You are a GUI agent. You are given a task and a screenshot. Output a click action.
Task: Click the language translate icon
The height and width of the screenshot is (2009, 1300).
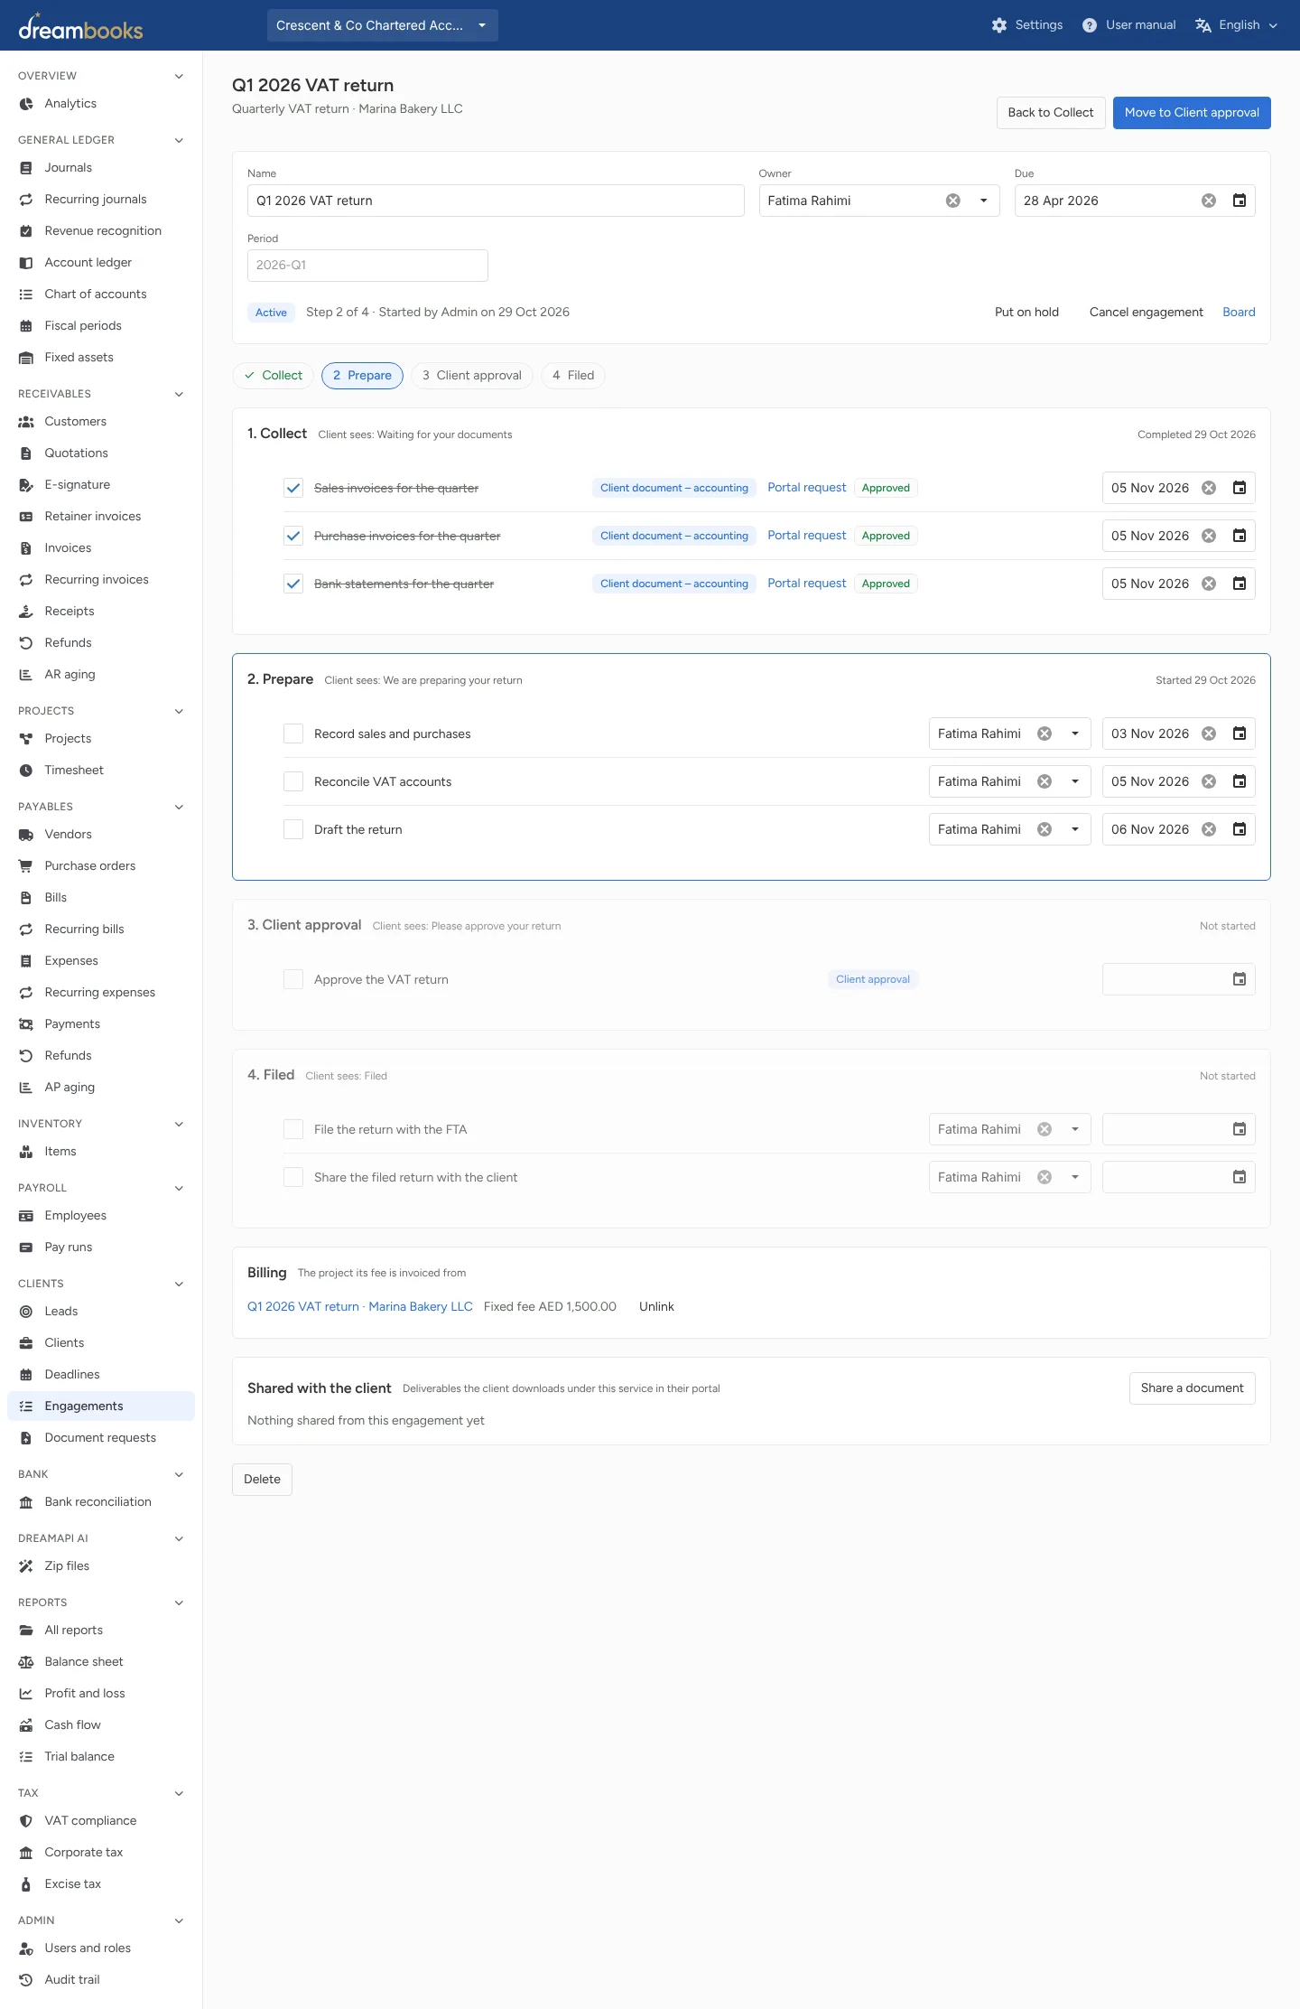[1202, 25]
